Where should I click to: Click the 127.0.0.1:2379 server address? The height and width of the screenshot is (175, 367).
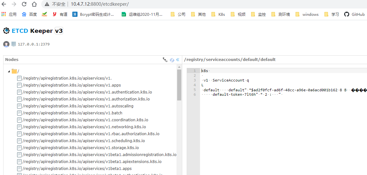click(34, 44)
